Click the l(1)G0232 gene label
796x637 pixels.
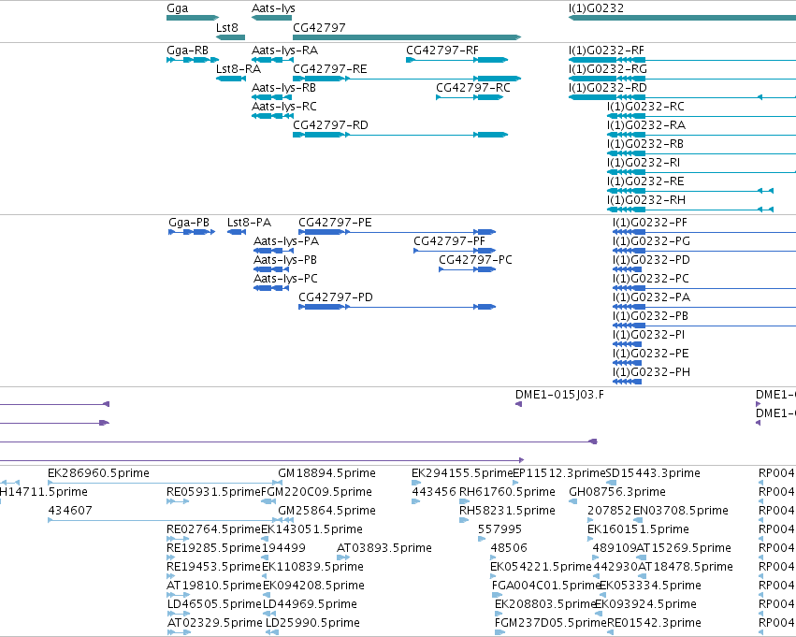(x=596, y=8)
